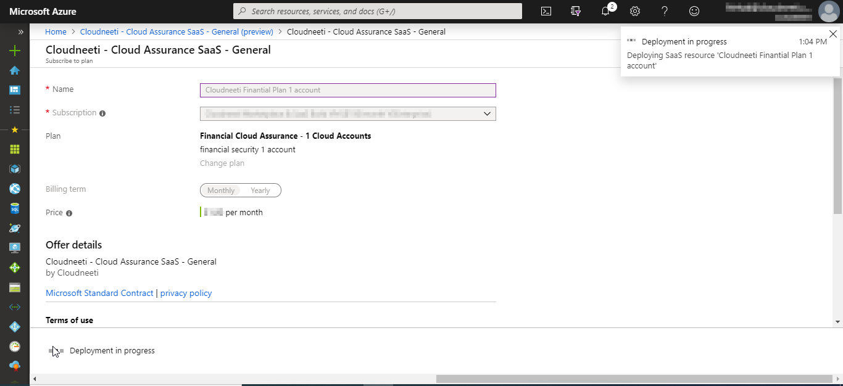Expand the collapsed sidebar with double chevron
This screenshot has height=386, width=843.
(x=20, y=31)
